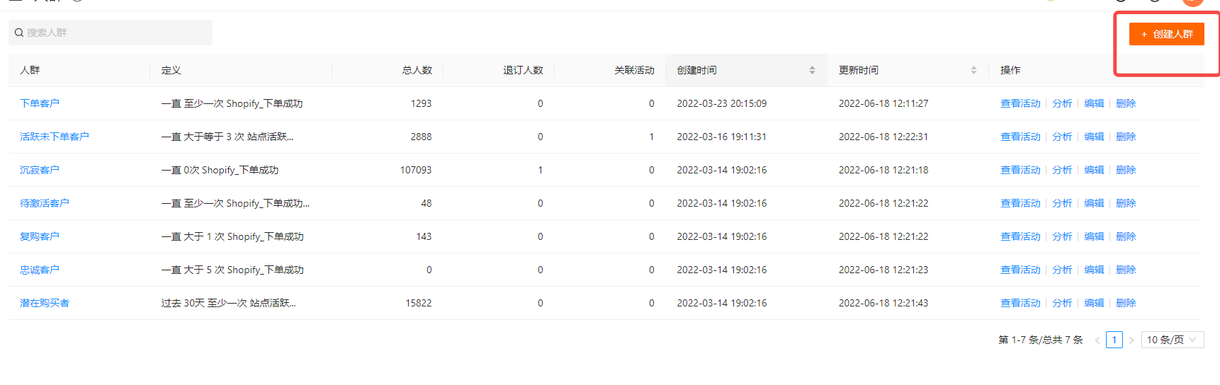Click 删除 in 潜在购买者 row

tap(1126, 303)
